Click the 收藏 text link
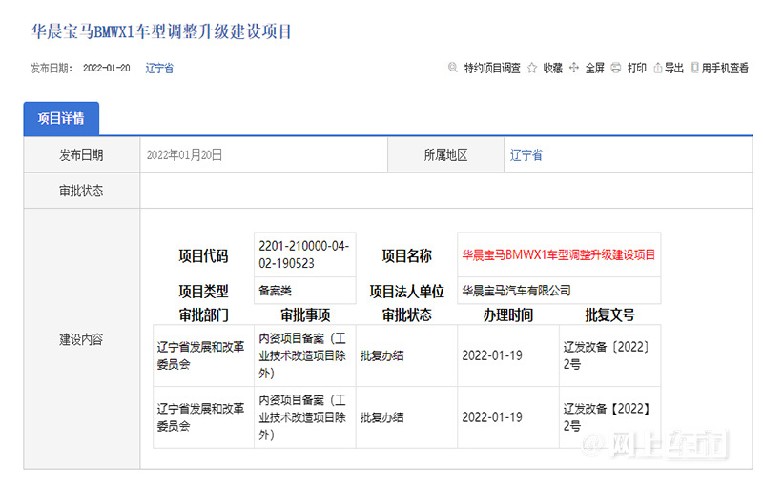The image size is (763, 486). click(x=553, y=68)
